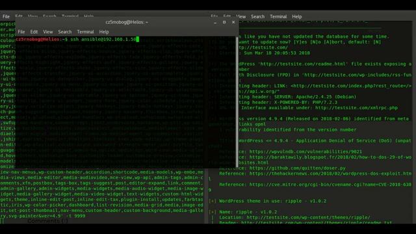416x234 pixels.
Task: Open Edit menu in front terminal window
Action: tap(34, 32)
